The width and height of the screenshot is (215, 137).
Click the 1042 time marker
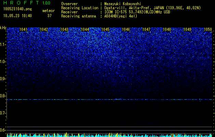44,29
